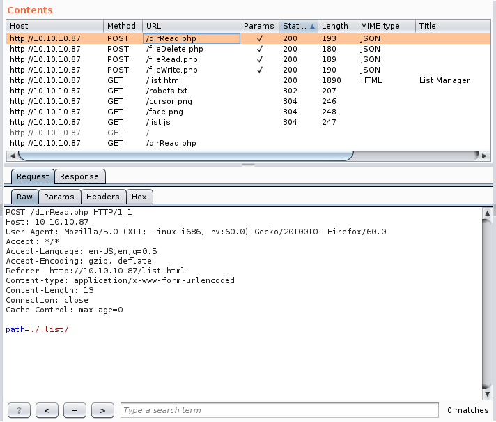Switch to the Response tab

[x=80, y=176]
